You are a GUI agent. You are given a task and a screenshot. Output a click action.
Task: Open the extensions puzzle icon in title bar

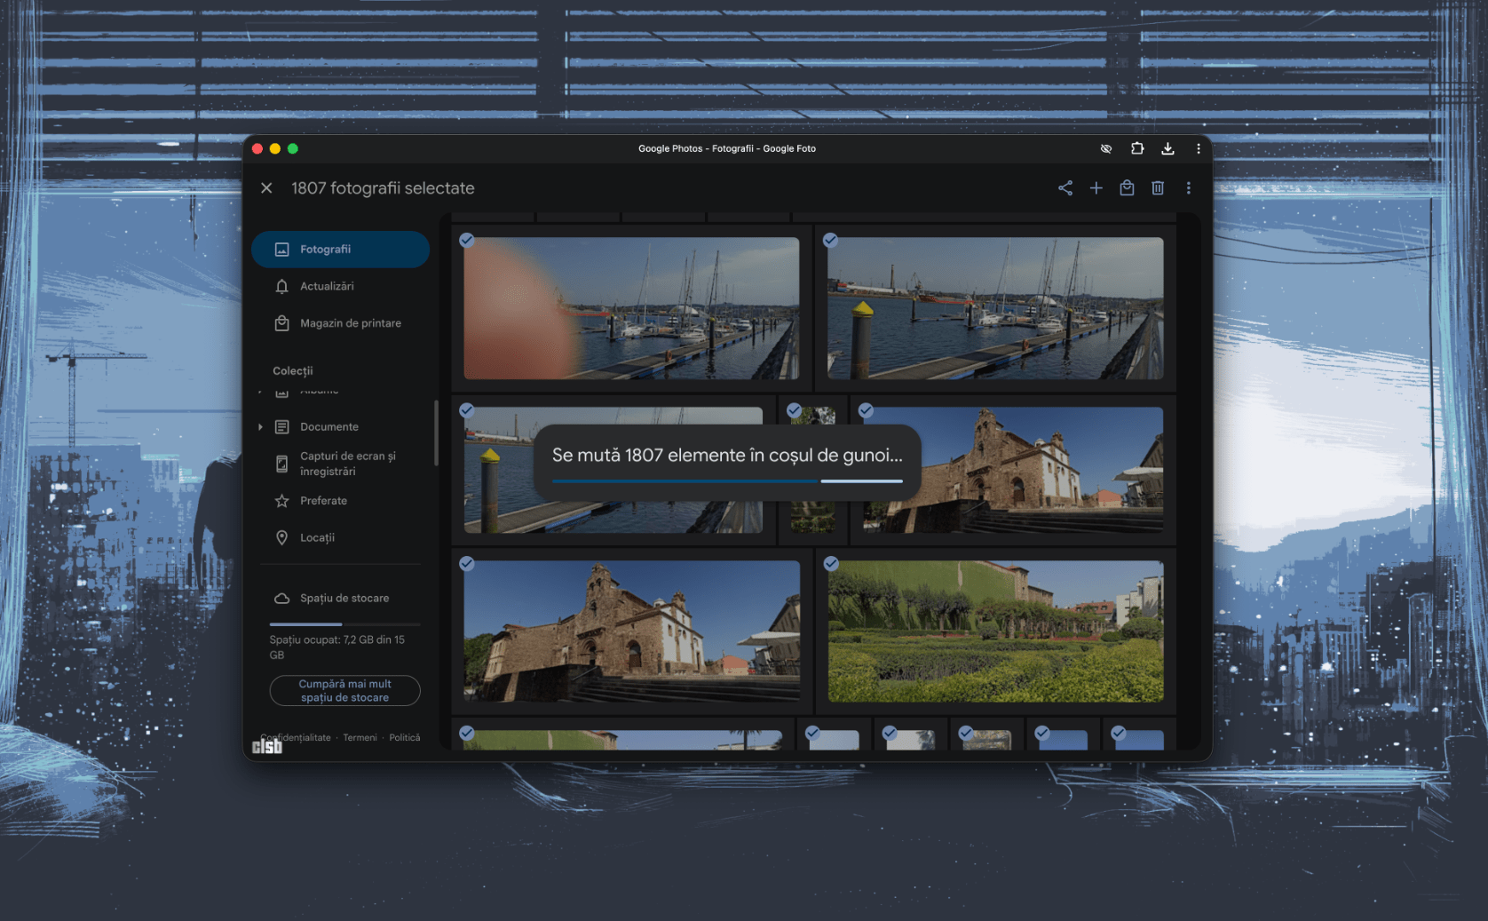pos(1137,149)
